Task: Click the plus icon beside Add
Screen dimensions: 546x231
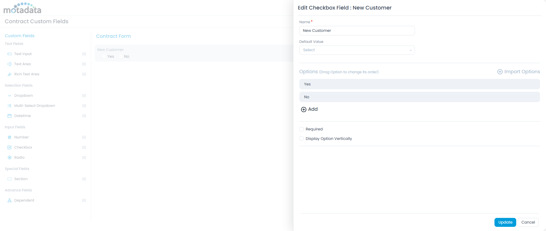Action: click(x=304, y=110)
